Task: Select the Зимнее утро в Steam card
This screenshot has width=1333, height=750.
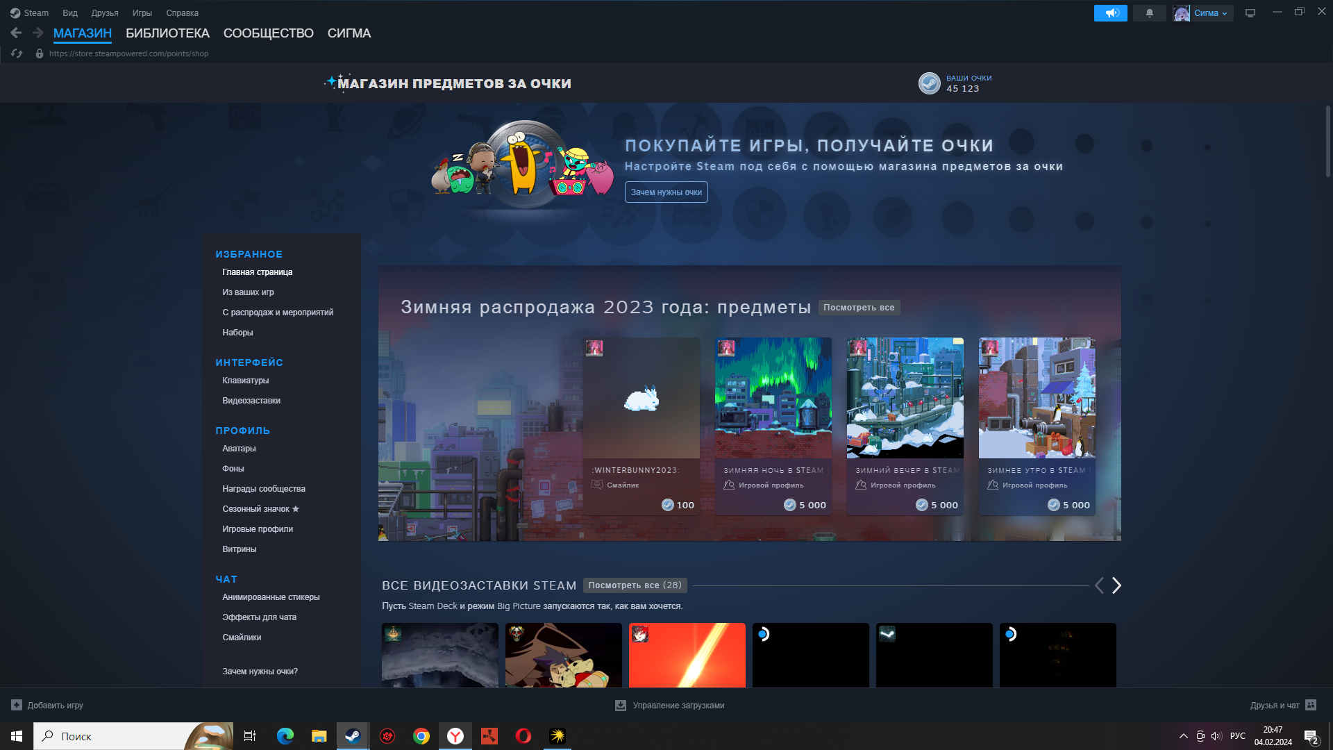Action: (1037, 426)
